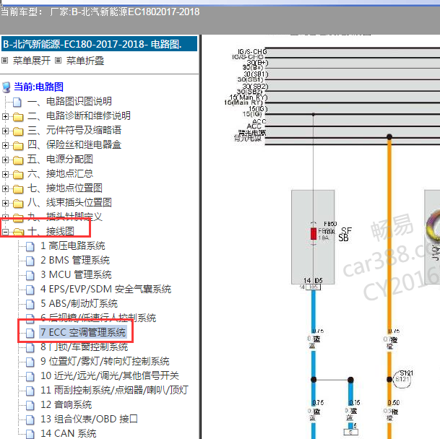Click open folder icon of 十、接线图
440x439 pixels.
coord(18,232)
